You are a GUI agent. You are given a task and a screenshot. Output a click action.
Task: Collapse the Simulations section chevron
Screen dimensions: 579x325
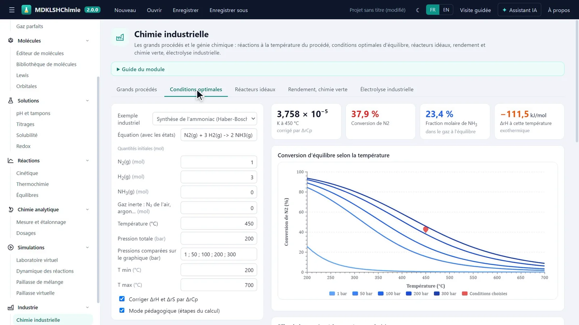tap(87, 248)
